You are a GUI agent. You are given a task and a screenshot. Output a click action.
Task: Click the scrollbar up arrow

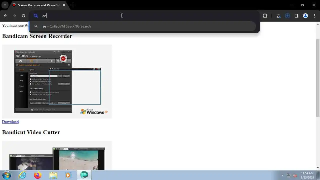tap(318, 24)
